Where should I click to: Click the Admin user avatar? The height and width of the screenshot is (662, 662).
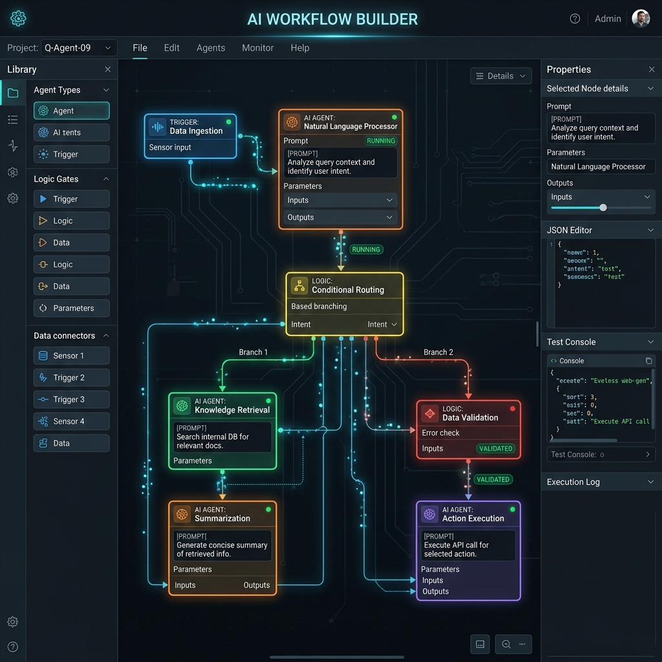click(x=641, y=18)
